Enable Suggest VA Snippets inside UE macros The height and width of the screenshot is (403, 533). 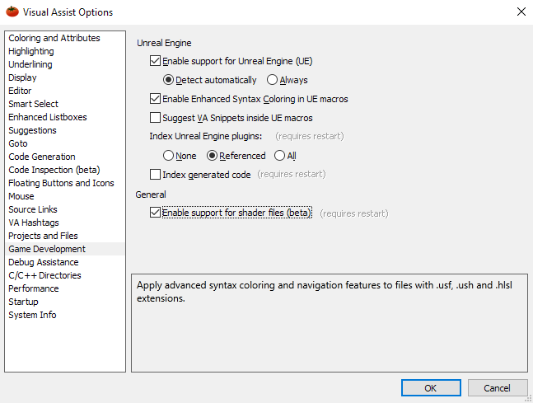pos(155,118)
